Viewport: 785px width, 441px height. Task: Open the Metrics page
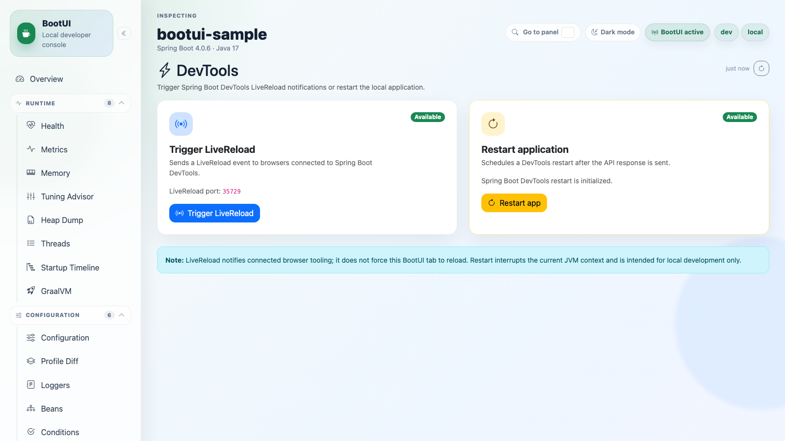76,149
